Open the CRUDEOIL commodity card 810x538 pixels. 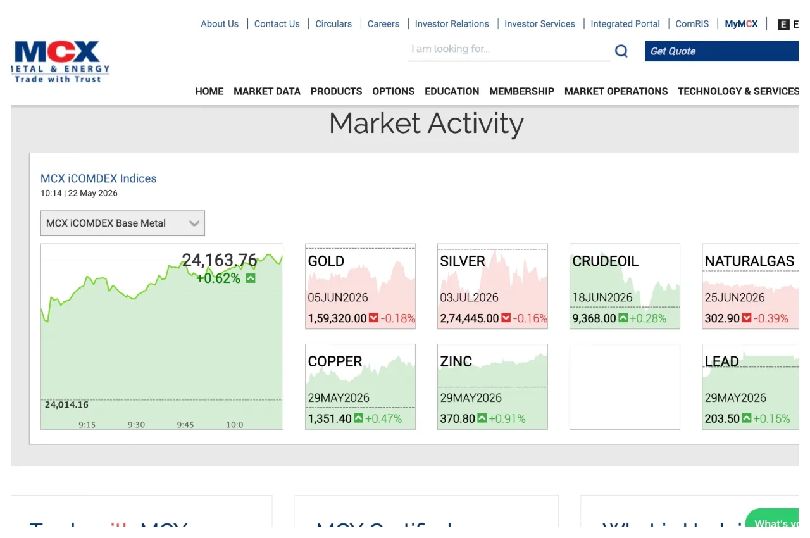pos(625,286)
